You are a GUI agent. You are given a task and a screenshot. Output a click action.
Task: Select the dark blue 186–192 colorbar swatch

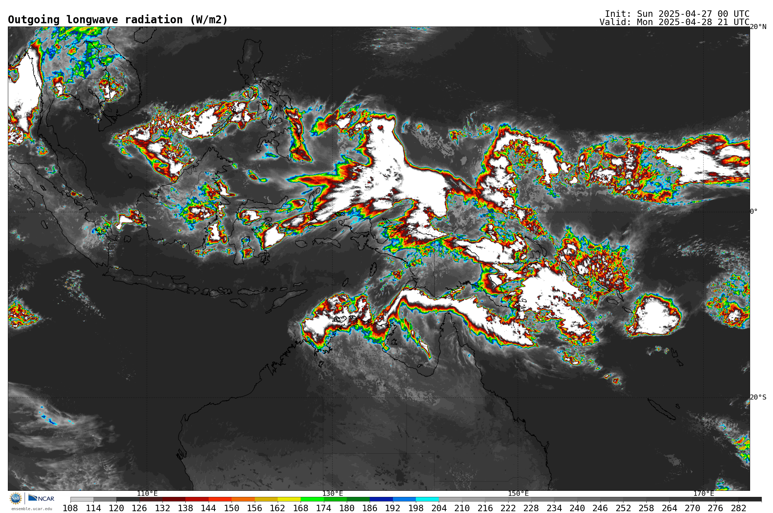(x=381, y=499)
